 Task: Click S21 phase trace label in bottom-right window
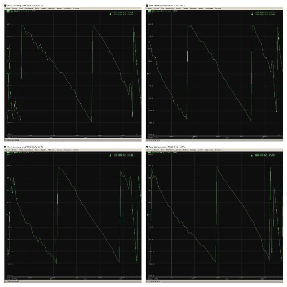(164, 152)
